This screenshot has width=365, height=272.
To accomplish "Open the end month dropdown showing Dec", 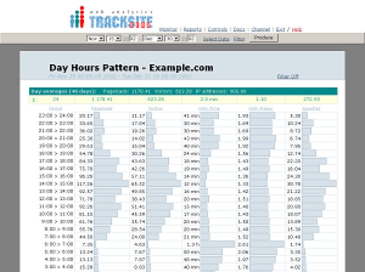I will tap(152, 39).
